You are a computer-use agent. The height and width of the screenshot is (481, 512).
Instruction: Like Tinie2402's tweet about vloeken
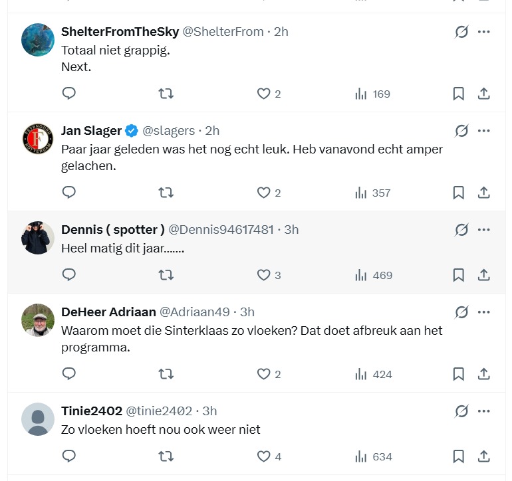pos(264,456)
